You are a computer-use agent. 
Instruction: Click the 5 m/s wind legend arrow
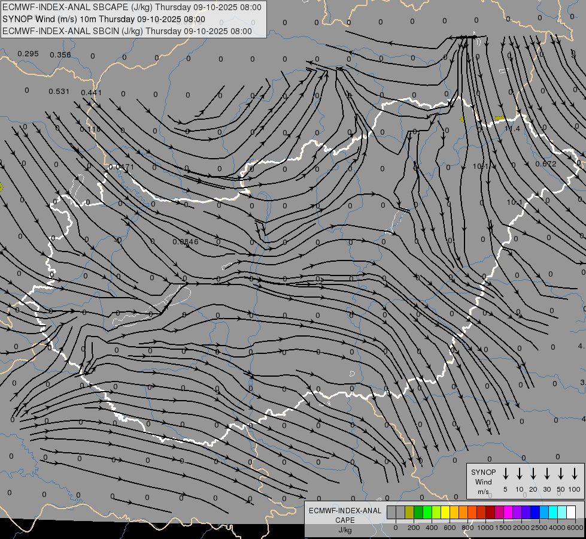coord(505,473)
